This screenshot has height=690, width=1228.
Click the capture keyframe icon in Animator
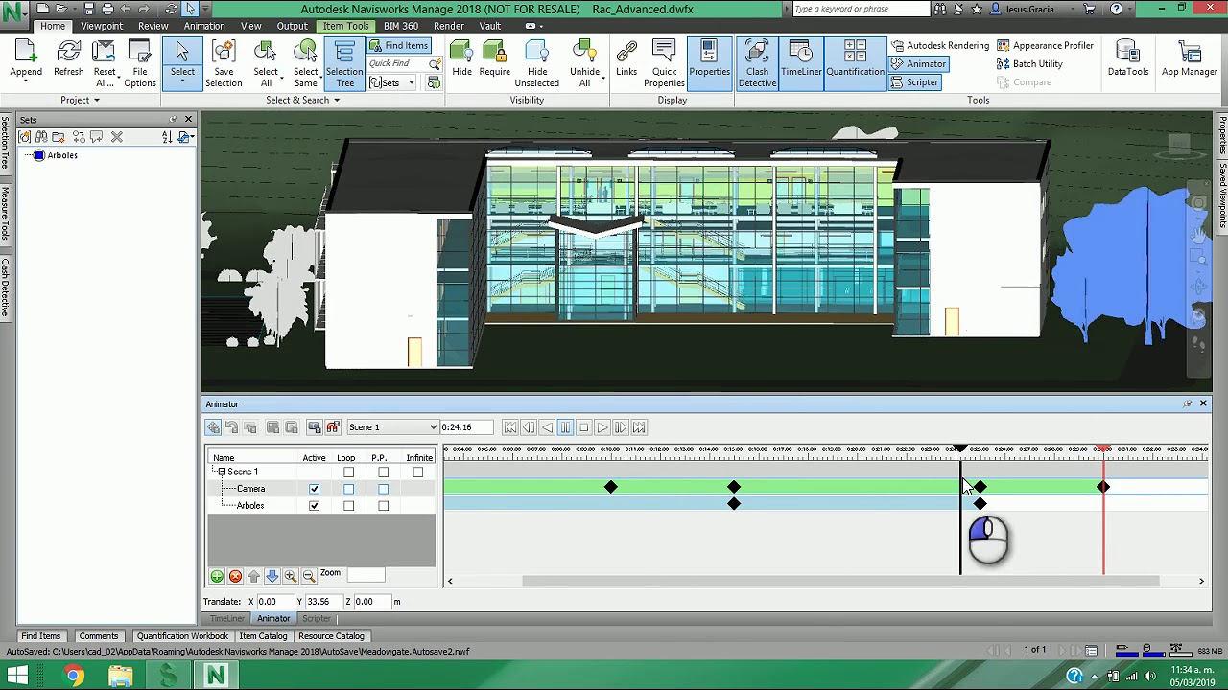pyautogui.click(x=314, y=427)
